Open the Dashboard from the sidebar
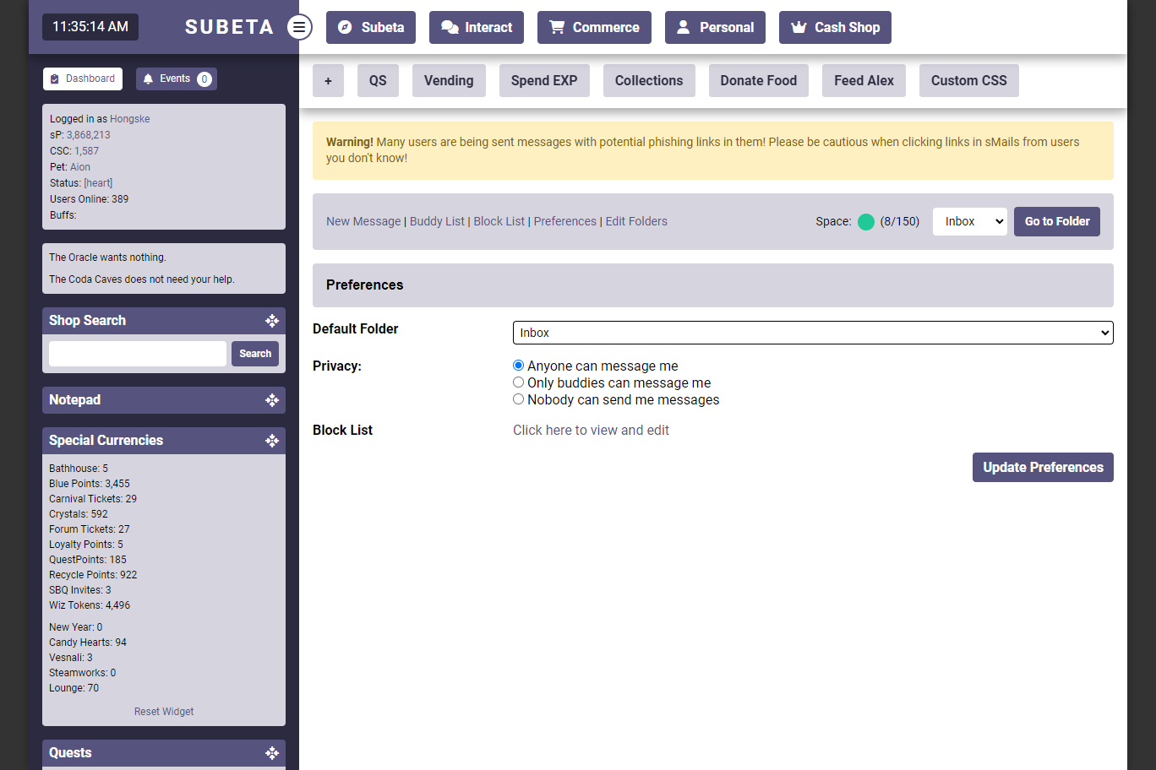The image size is (1156, 770). tap(83, 79)
